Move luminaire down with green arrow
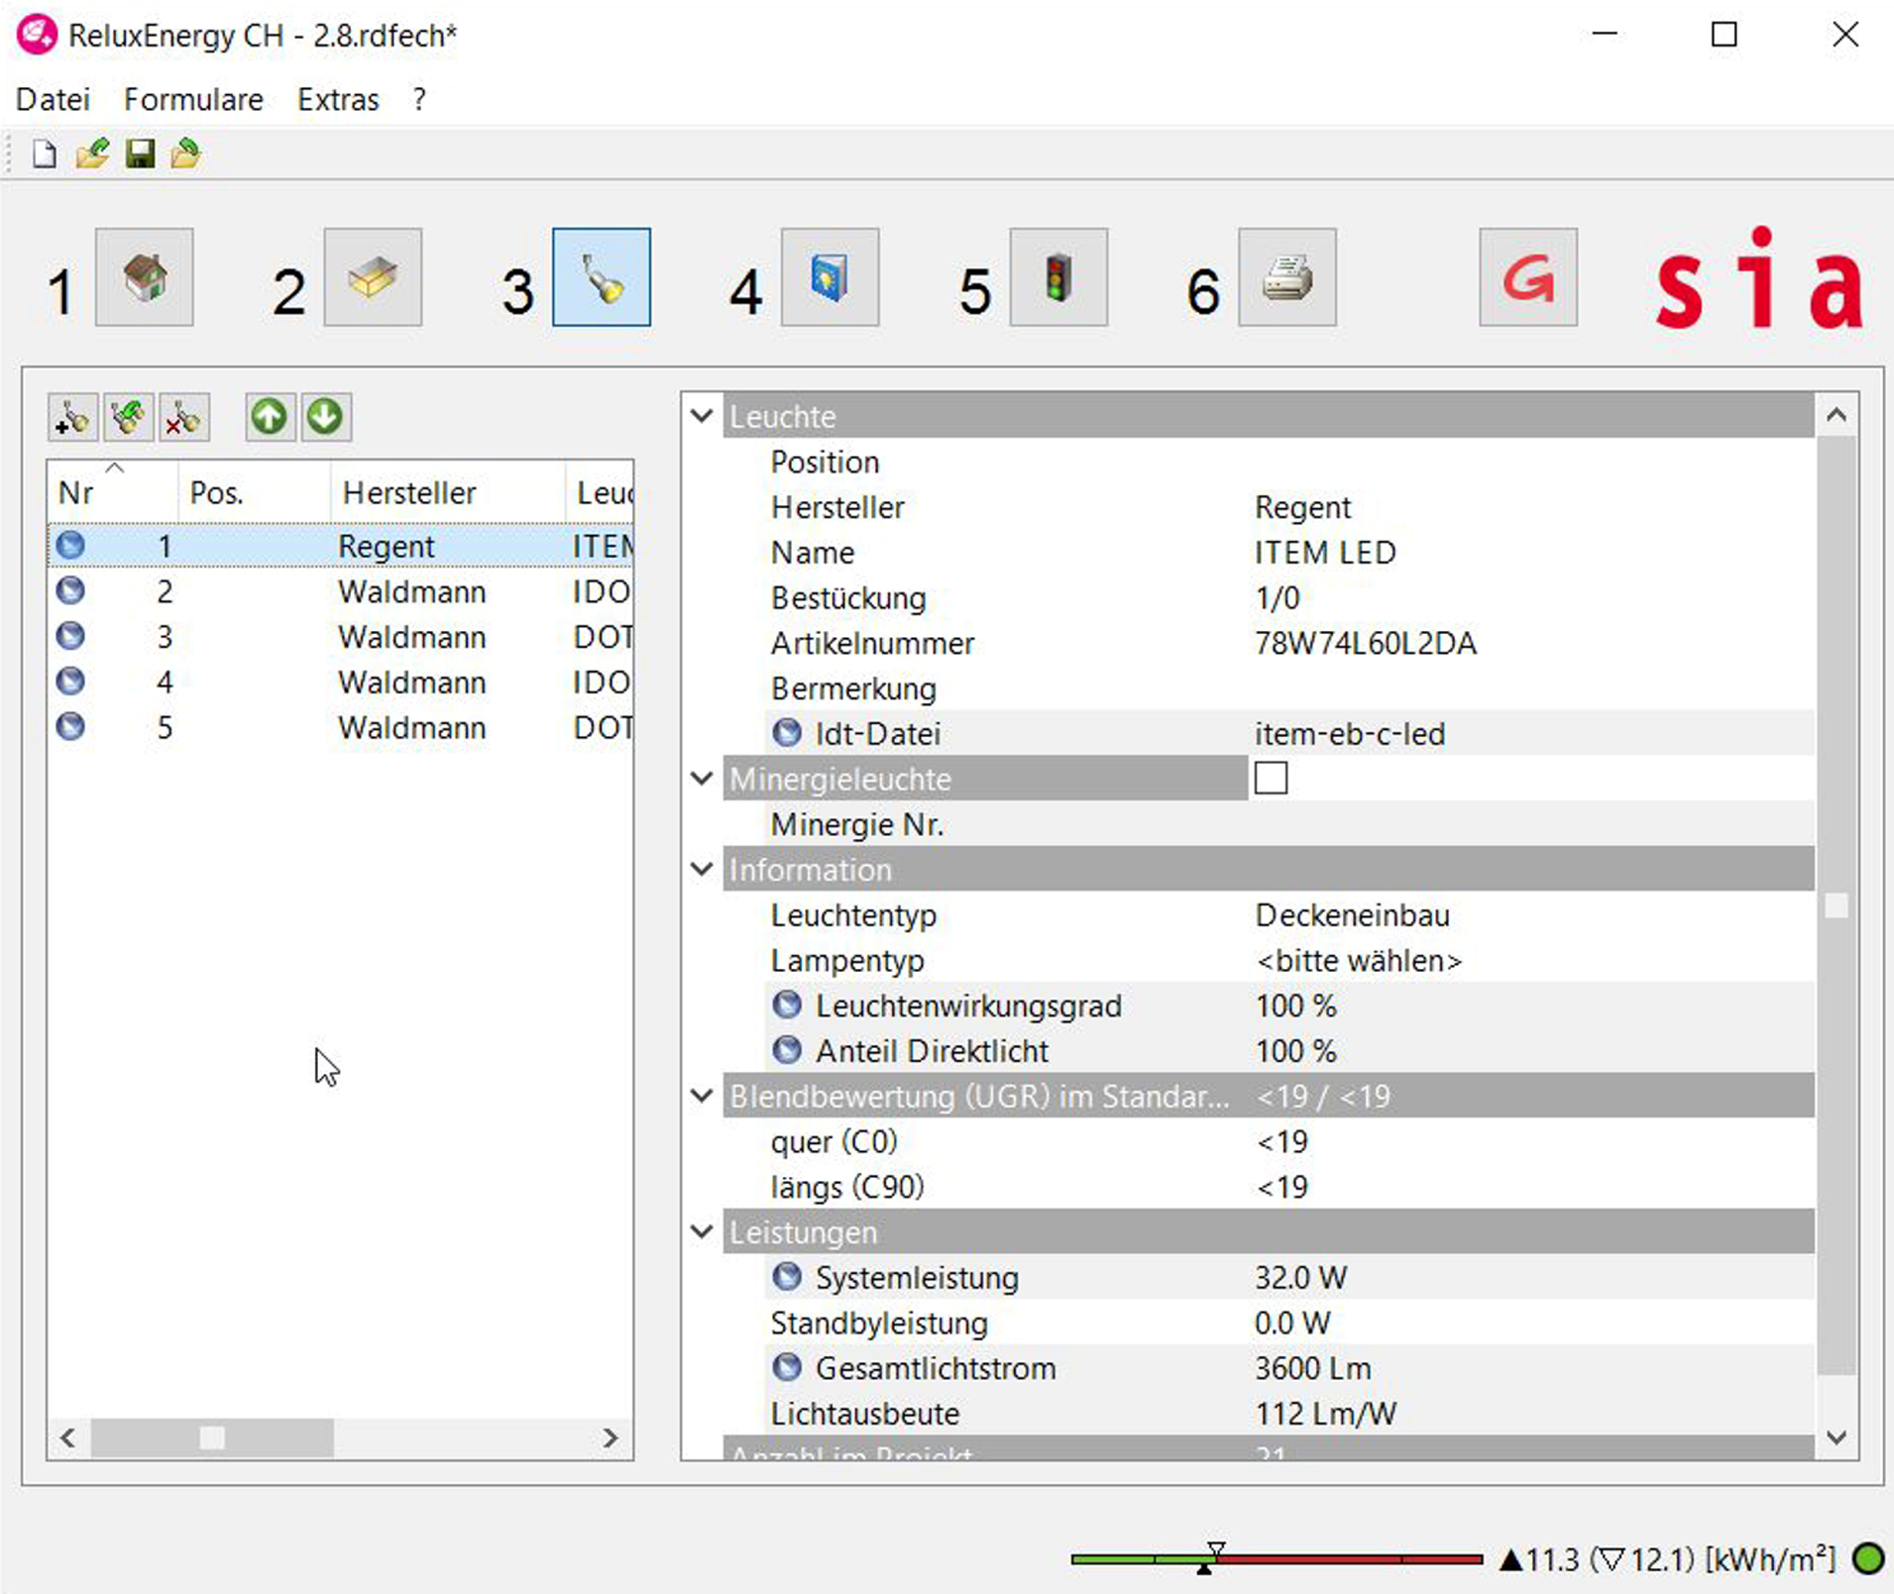The height and width of the screenshot is (1594, 1894). [325, 417]
